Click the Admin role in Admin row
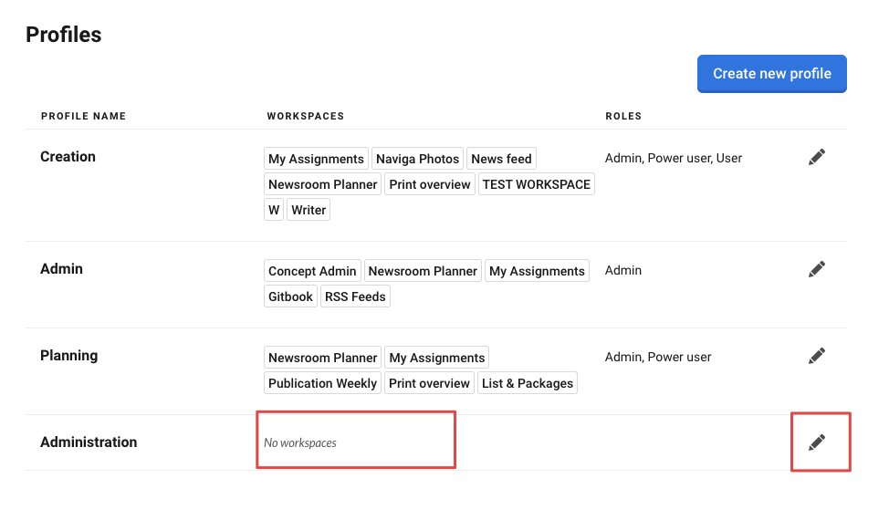Viewport: 889px width, 520px height. [x=623, y=270]
